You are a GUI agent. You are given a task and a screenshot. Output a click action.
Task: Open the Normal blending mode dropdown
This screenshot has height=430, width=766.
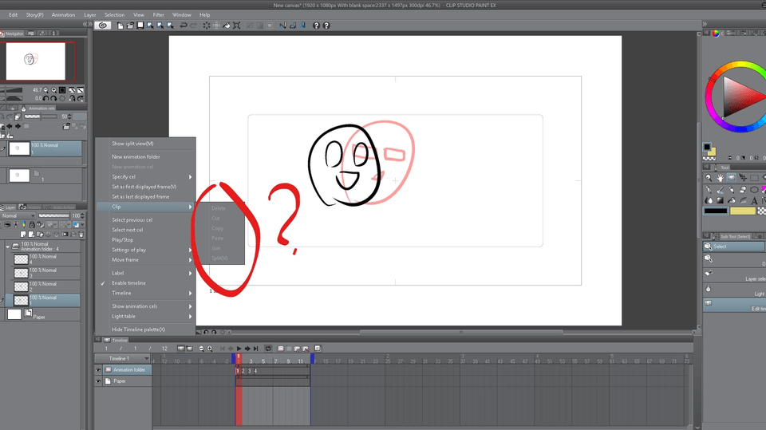pyautogui.click(x=18, y=216)
